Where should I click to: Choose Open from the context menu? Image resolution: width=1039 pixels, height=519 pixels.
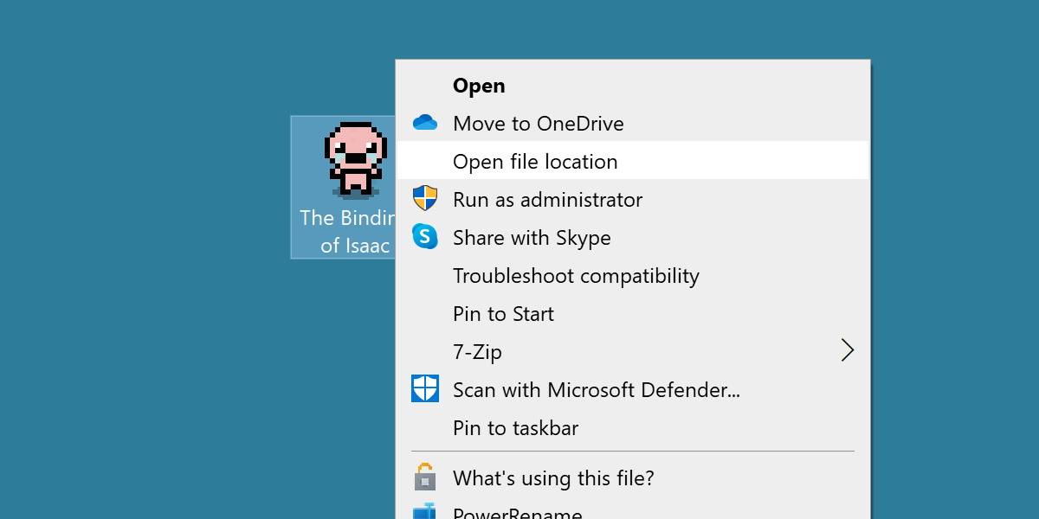point(633,86)
